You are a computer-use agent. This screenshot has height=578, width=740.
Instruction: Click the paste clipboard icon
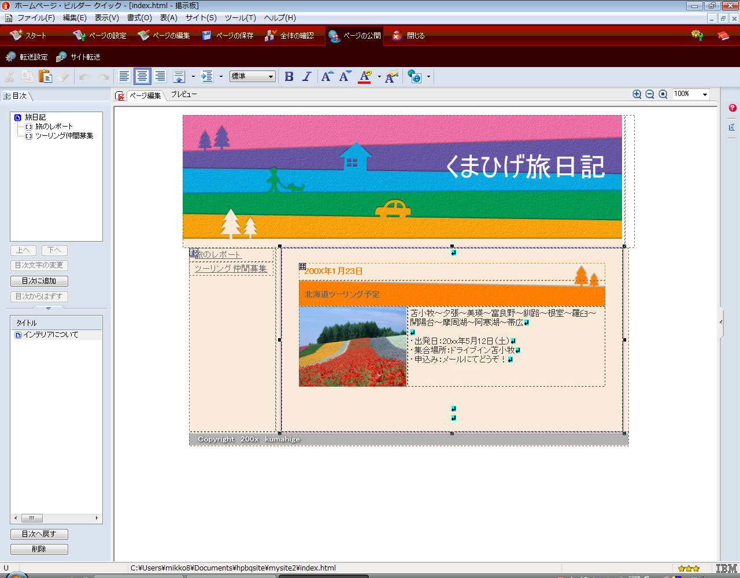point(45,76)
